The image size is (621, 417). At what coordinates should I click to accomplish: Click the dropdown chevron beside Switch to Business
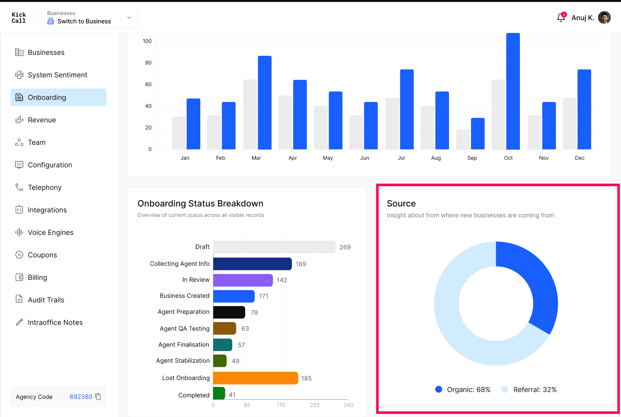pyautogui.click(x=129, y=17)
